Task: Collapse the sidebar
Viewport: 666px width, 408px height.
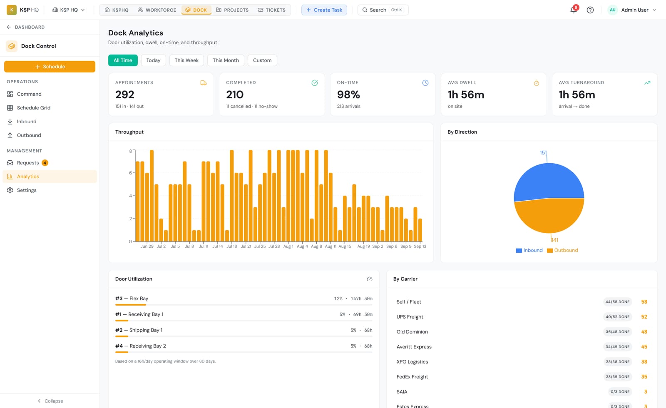Action: pos(50,401)
